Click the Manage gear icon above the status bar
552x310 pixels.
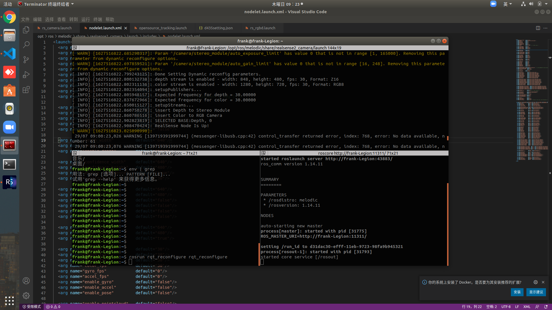(26, 295)
